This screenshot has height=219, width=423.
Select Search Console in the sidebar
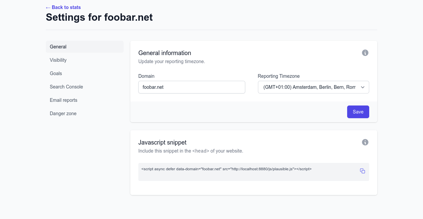coord(66,87)
